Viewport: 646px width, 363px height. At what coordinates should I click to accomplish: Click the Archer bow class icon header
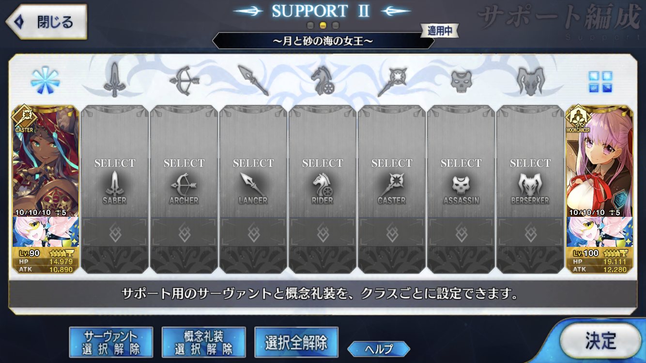[184, 80]
